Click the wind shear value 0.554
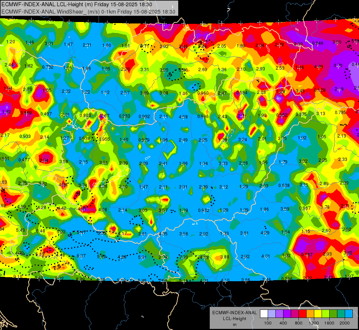359x330 pixels. (242, 92)
